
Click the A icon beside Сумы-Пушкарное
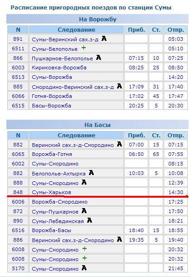[84, 210]
